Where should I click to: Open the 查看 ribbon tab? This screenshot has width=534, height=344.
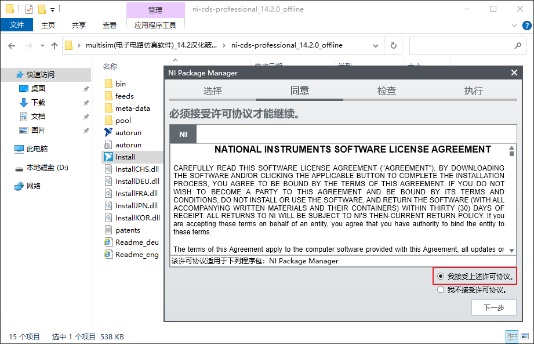point(110,25)
